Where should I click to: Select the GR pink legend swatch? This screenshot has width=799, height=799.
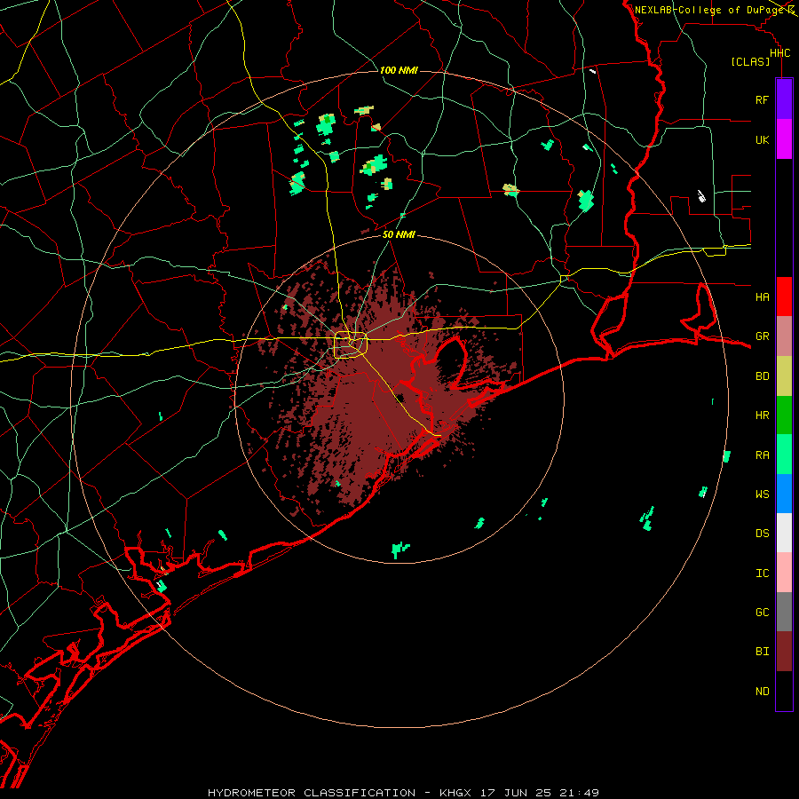[x=784, y=336]
